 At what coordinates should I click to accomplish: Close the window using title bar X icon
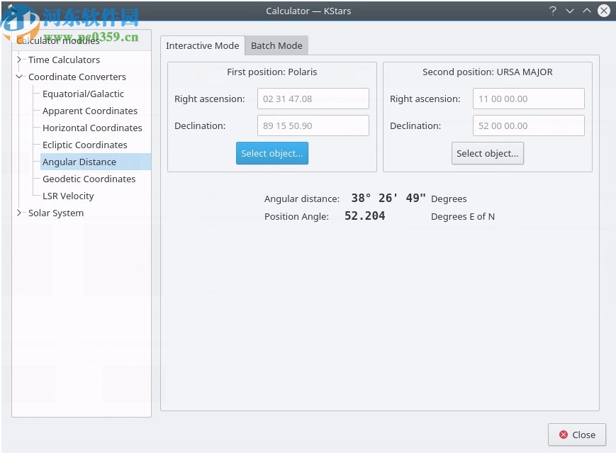(604, 11)
